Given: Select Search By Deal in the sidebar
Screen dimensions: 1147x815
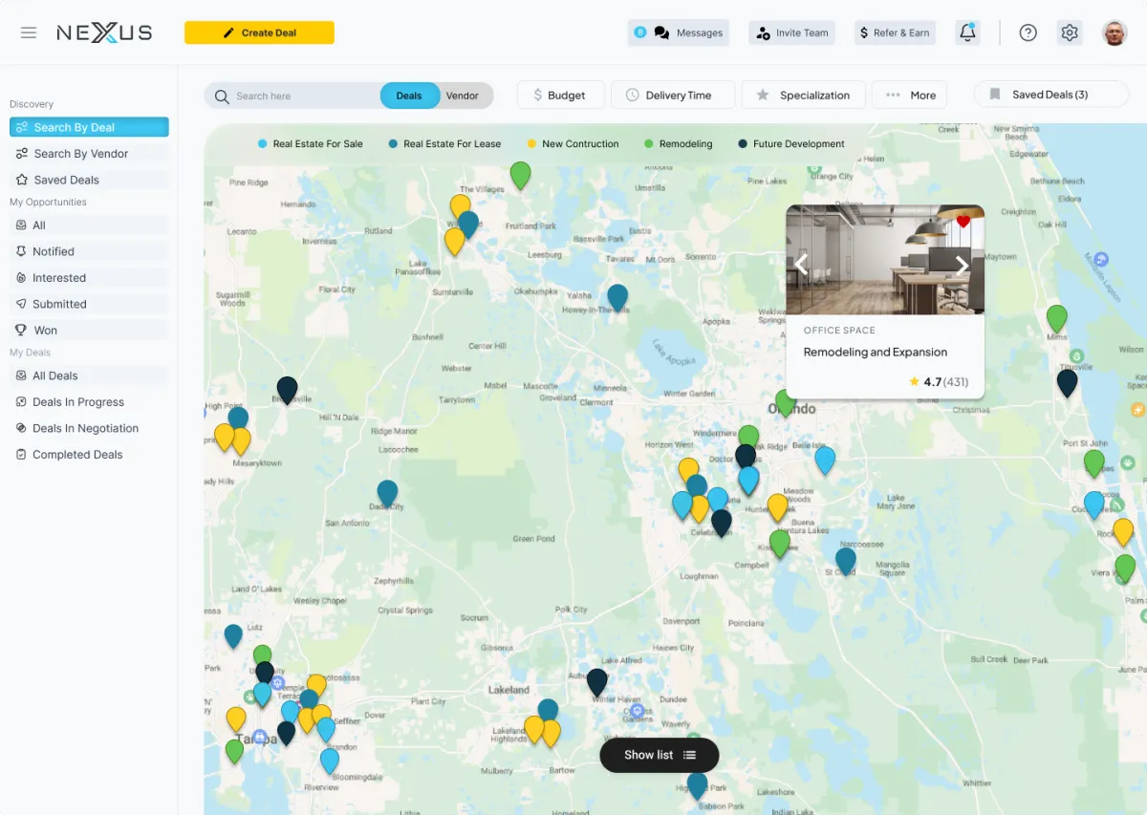Looking at the screenshot, I should pyautogui.click(x=89, y=127).
